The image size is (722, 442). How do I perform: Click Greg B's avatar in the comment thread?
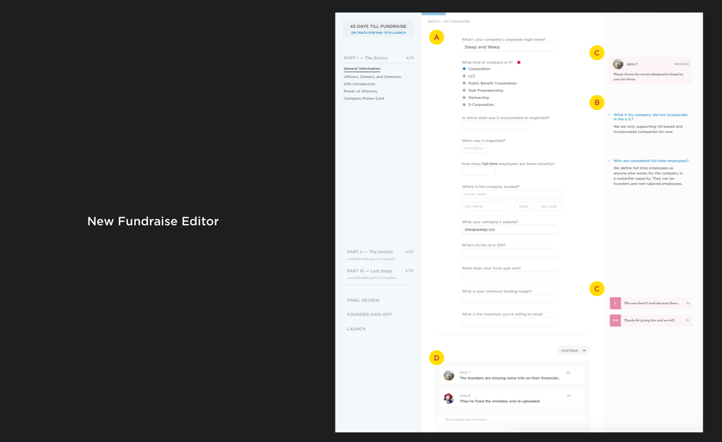coord(449,398)
